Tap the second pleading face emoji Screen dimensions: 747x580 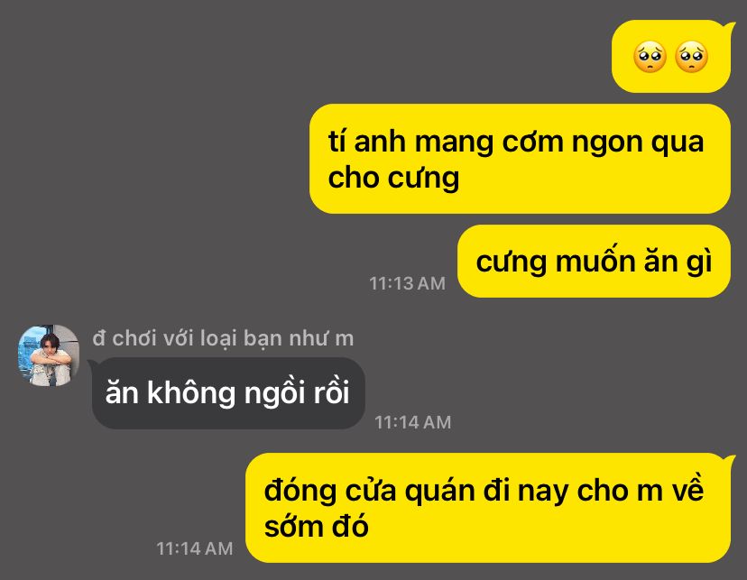691,57
